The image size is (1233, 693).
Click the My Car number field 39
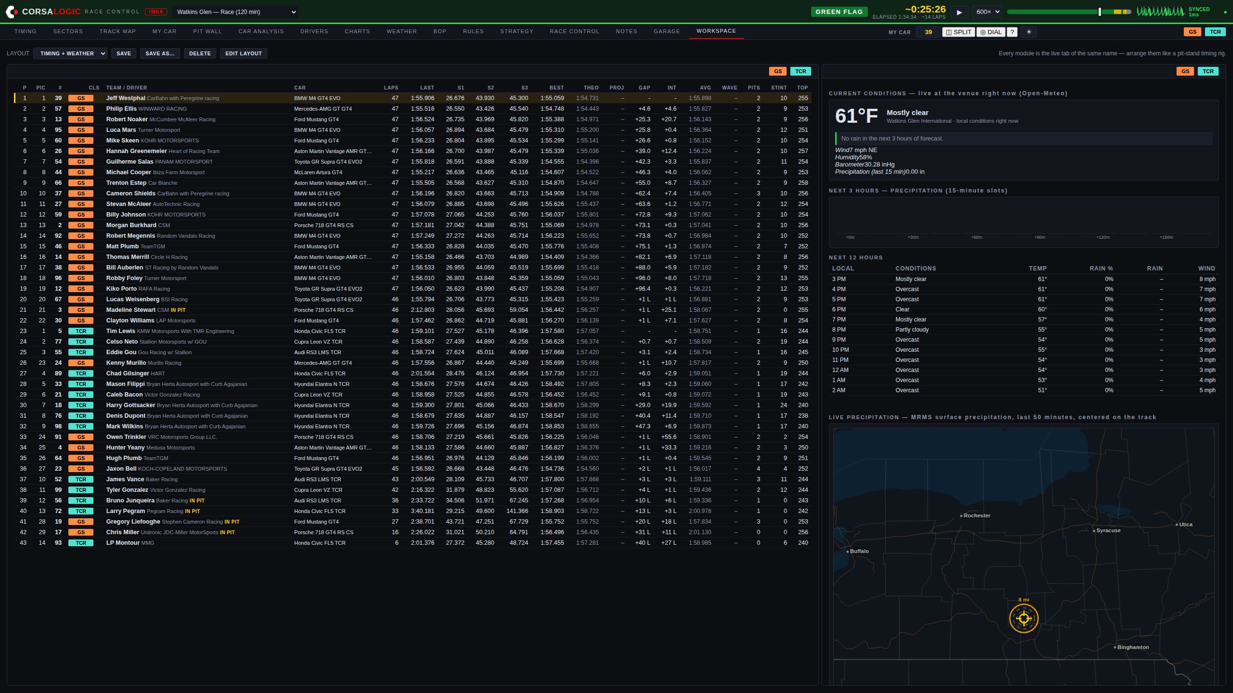click(928, 32)
